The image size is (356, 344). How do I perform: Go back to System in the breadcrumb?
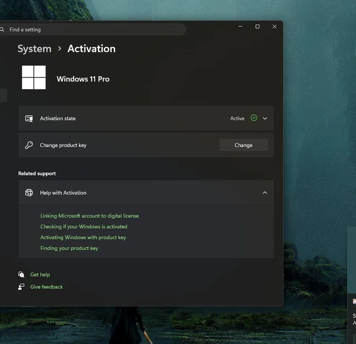pyautogui.click(x=34, y=49)
